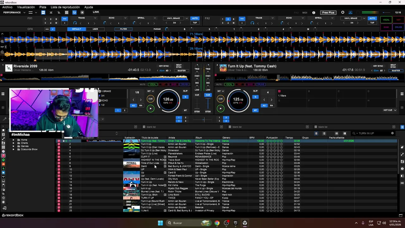Open the PERFORMANCE mode dropdown
This screenshot has height=228, width=405.
[24, 13]
